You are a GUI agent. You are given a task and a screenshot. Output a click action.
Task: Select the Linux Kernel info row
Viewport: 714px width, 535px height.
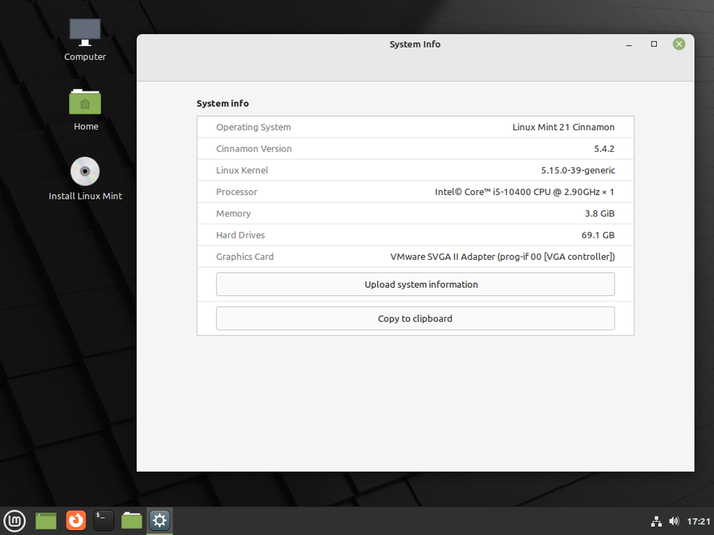[415, 170]
